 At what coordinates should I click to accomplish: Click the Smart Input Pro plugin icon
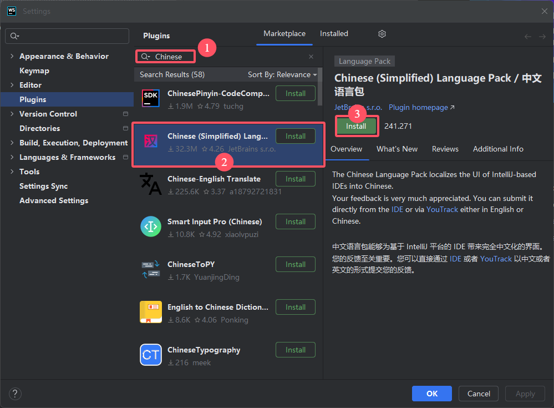tap(151, 226)
